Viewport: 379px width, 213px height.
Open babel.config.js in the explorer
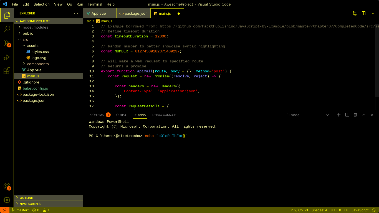(48, 88)
